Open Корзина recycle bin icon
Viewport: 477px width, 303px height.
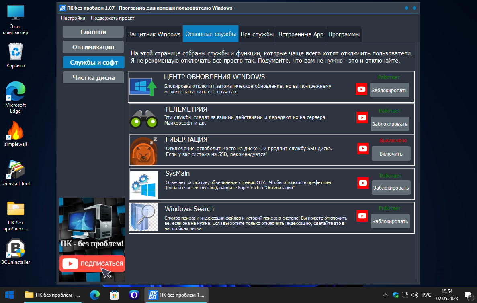[15, 55]
